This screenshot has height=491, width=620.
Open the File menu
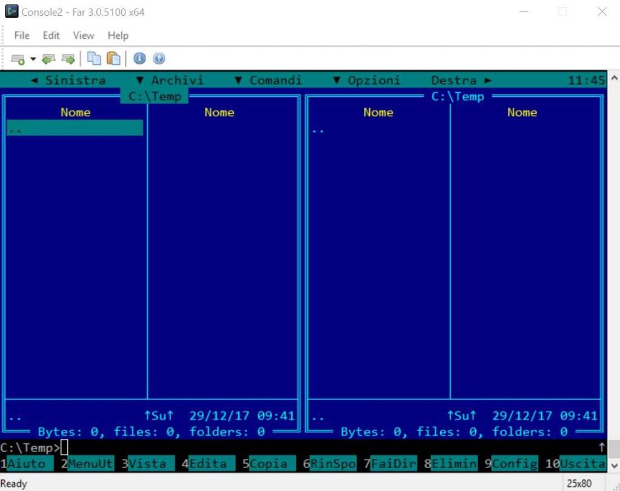[22, 35]
